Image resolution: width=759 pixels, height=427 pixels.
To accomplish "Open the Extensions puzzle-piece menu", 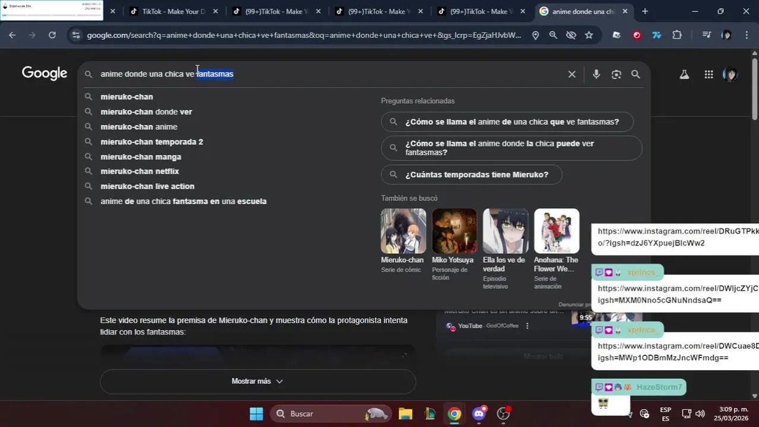I will [x=677, y=35].
